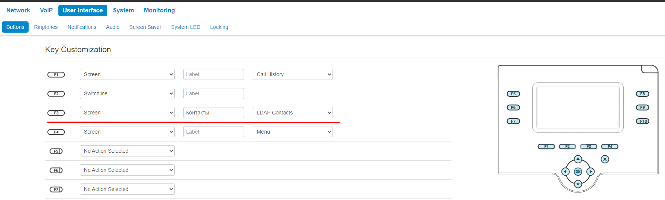Expand the LDAP Contacts dropdown for F3
The height and width of the screenshot is (200, 665).
tap(293, 113)
